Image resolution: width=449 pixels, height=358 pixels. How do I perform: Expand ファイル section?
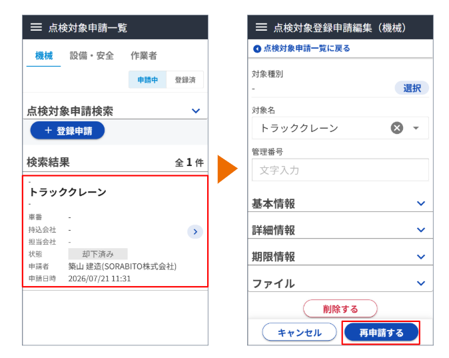[340, 283]
